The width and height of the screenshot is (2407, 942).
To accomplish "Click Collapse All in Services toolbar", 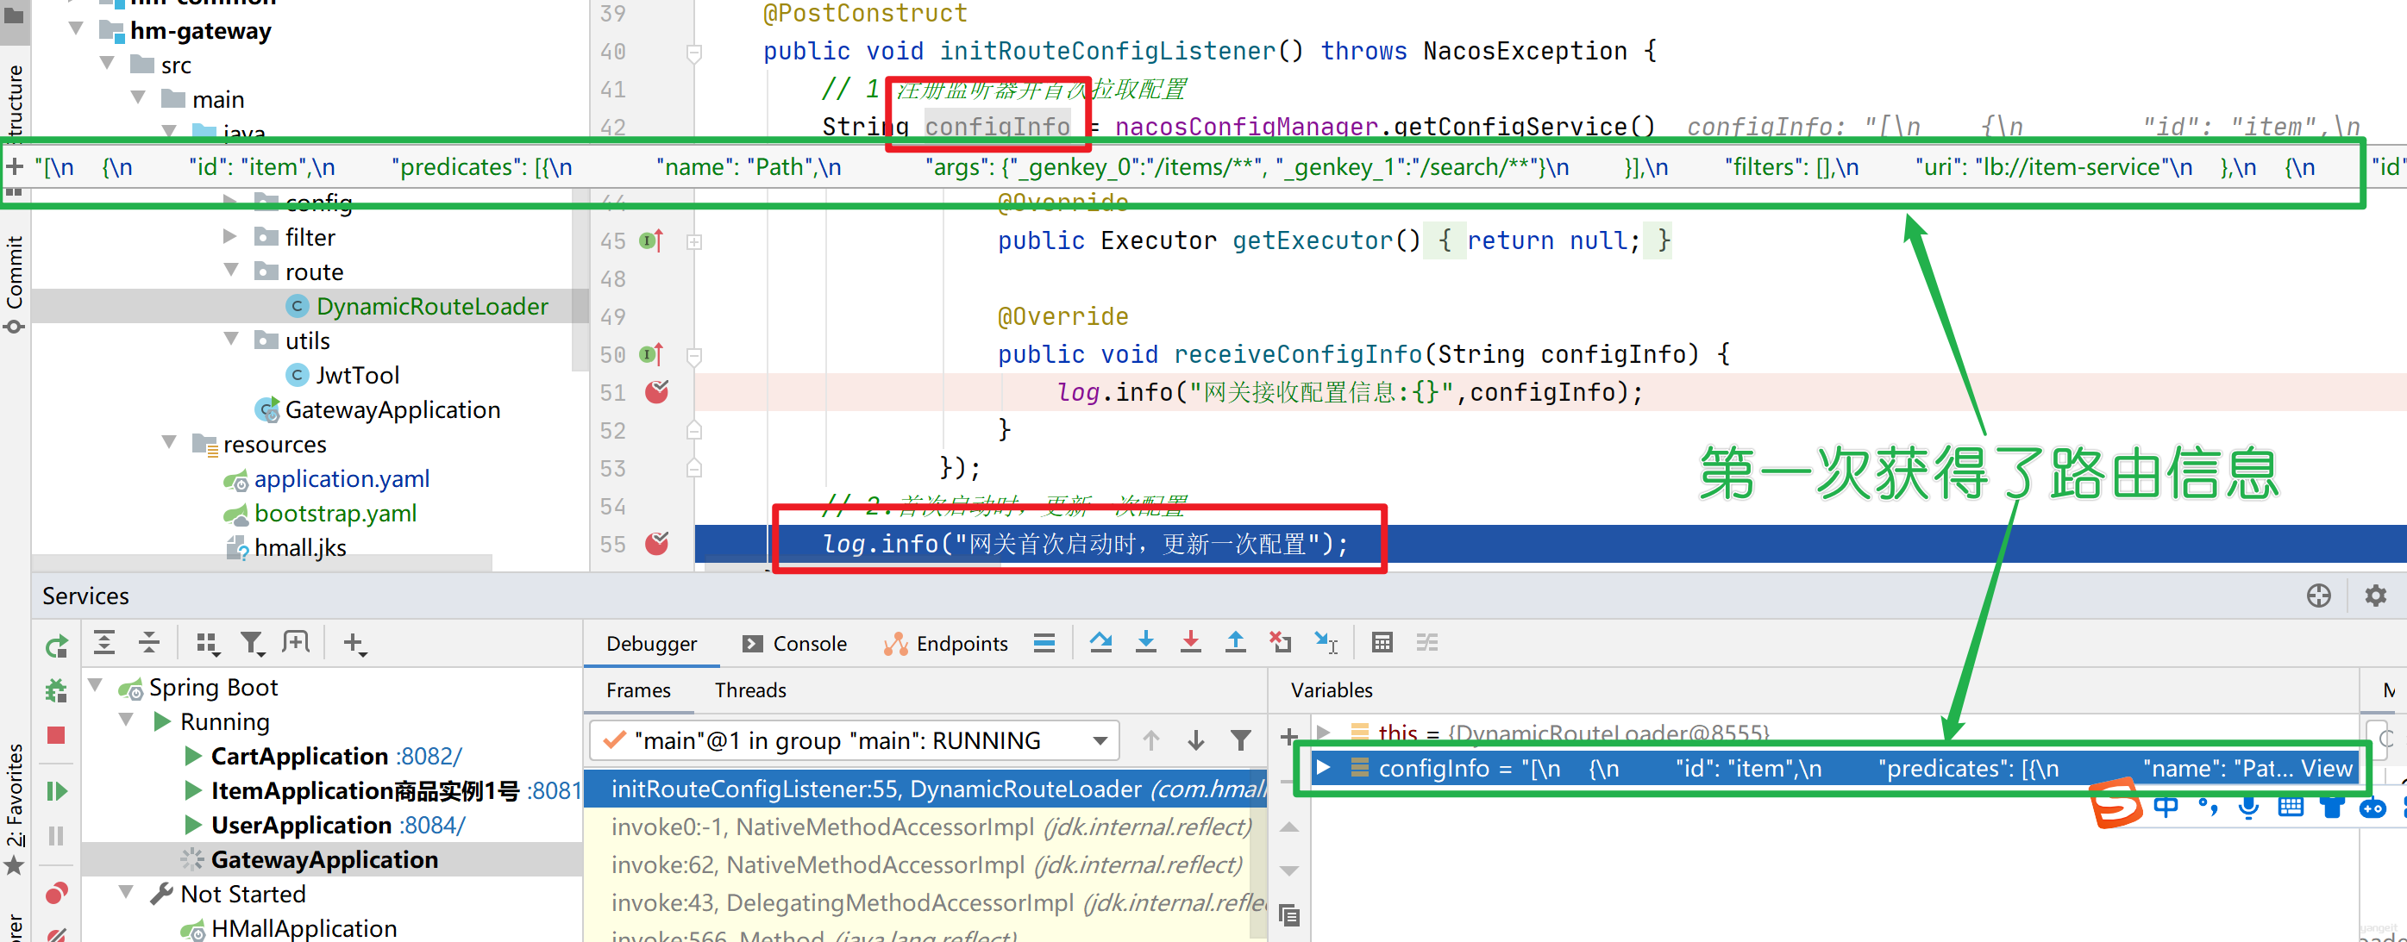I will [x=149, y=642].
